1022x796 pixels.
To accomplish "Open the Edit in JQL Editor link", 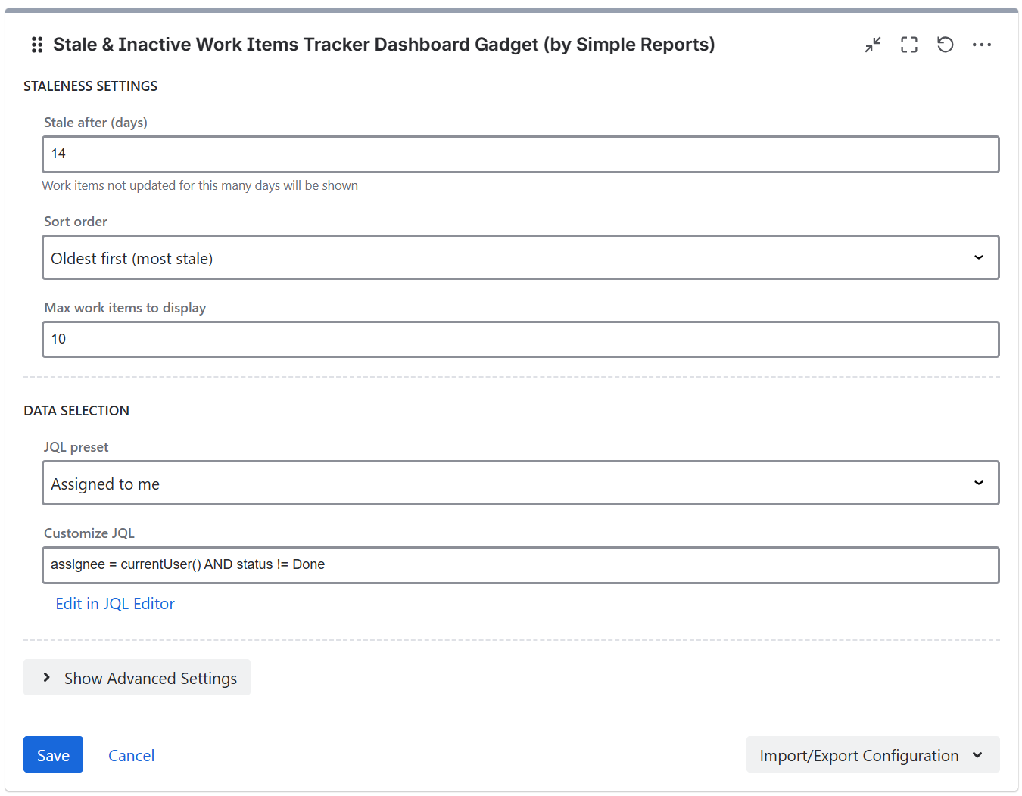I will pyautogui.click(x=115, y=604).
